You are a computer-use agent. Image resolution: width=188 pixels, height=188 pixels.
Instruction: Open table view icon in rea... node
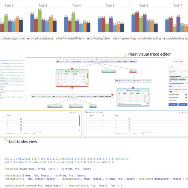pos(86,84)
